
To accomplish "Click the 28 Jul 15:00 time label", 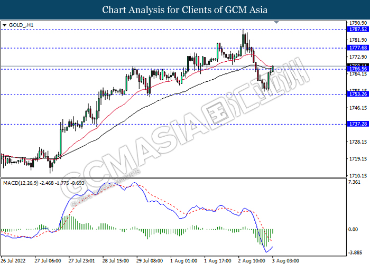I will (116, 261).
